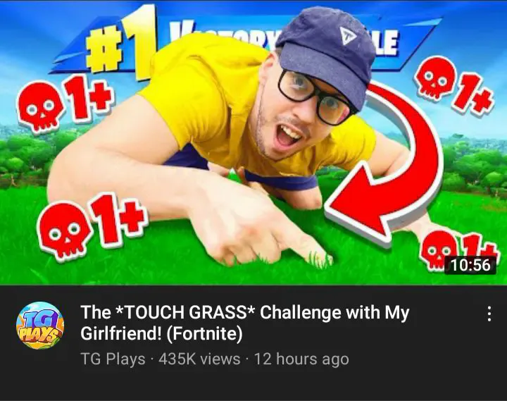This screenshot has width=507, height=401.
Task: Click the skull icon beside the duration badge
Action: coord(436,250)
